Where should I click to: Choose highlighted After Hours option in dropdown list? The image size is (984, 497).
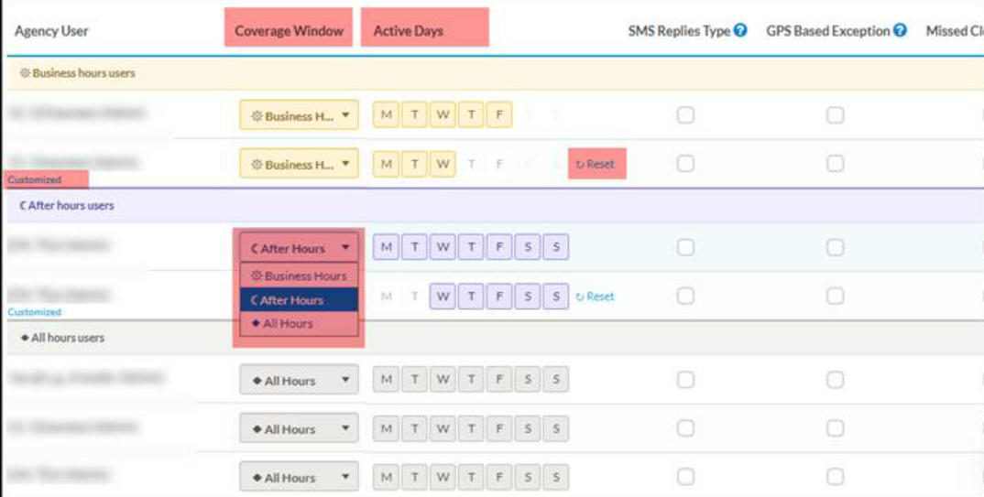(299, 300)
